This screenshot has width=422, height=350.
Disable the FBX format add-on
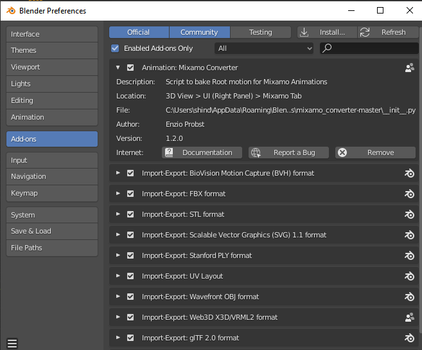[x=130, y=194]
